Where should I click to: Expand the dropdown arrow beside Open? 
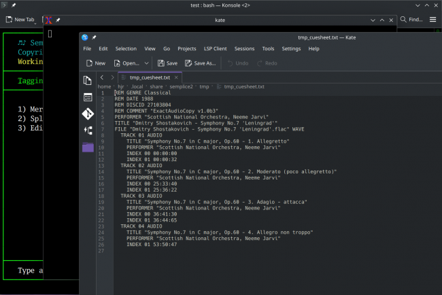tap(147, 63)
